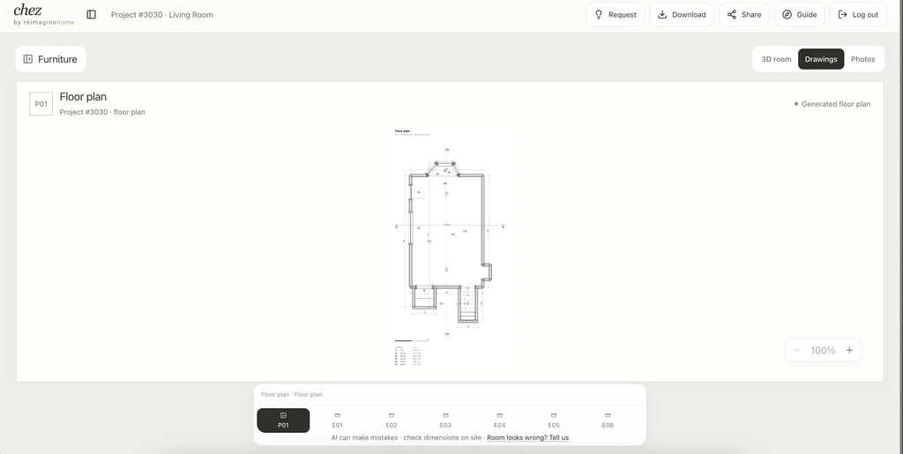This screenshot has width=903, height=454.
Task: Open the Request button
Action: tap(615, 14)
